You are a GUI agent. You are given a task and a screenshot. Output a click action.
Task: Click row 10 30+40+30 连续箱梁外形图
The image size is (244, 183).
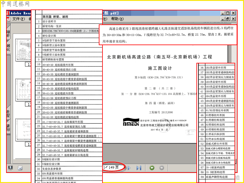[69, 64]
